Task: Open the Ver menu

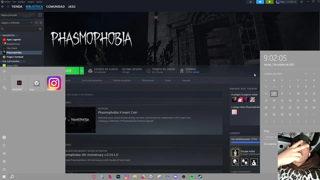Action: (x=14, y=2)
